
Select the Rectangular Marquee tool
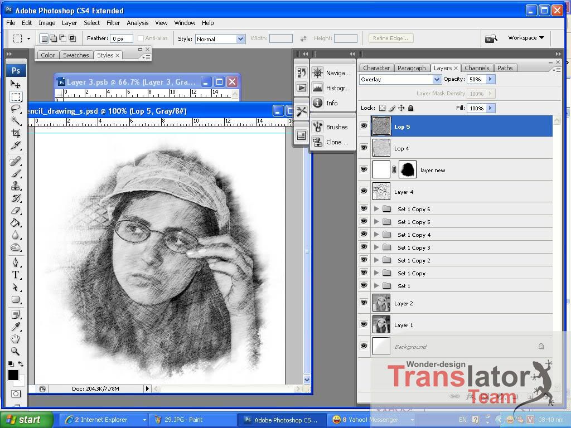click(16, 97)
